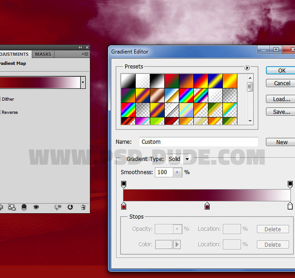This screenshot has height=278, width=295.
Task: Click the view previous state icon
Action: (58, 207)
